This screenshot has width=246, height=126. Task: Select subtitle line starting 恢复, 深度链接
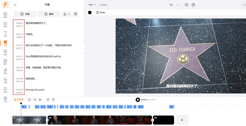44,68
